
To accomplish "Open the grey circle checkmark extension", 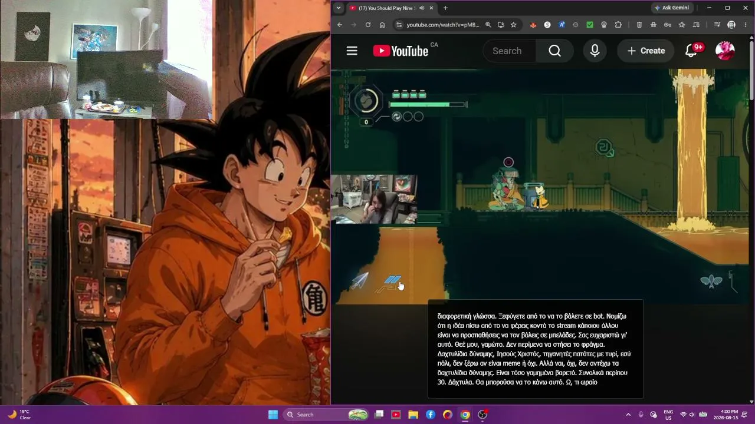I will (576, 25).
